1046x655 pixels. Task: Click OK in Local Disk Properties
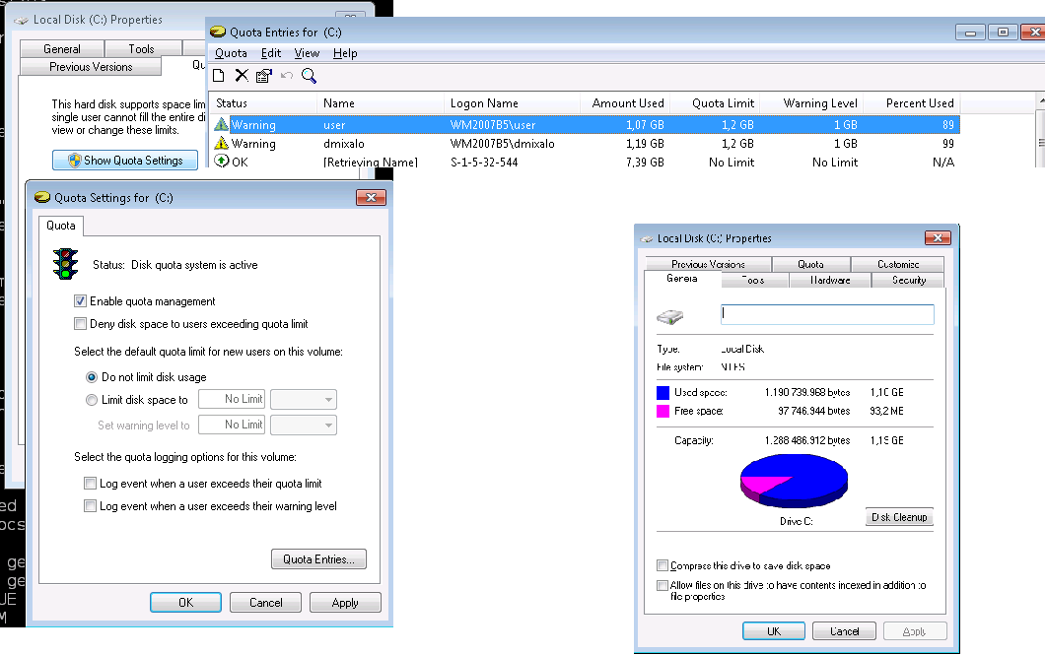point(774,631)
